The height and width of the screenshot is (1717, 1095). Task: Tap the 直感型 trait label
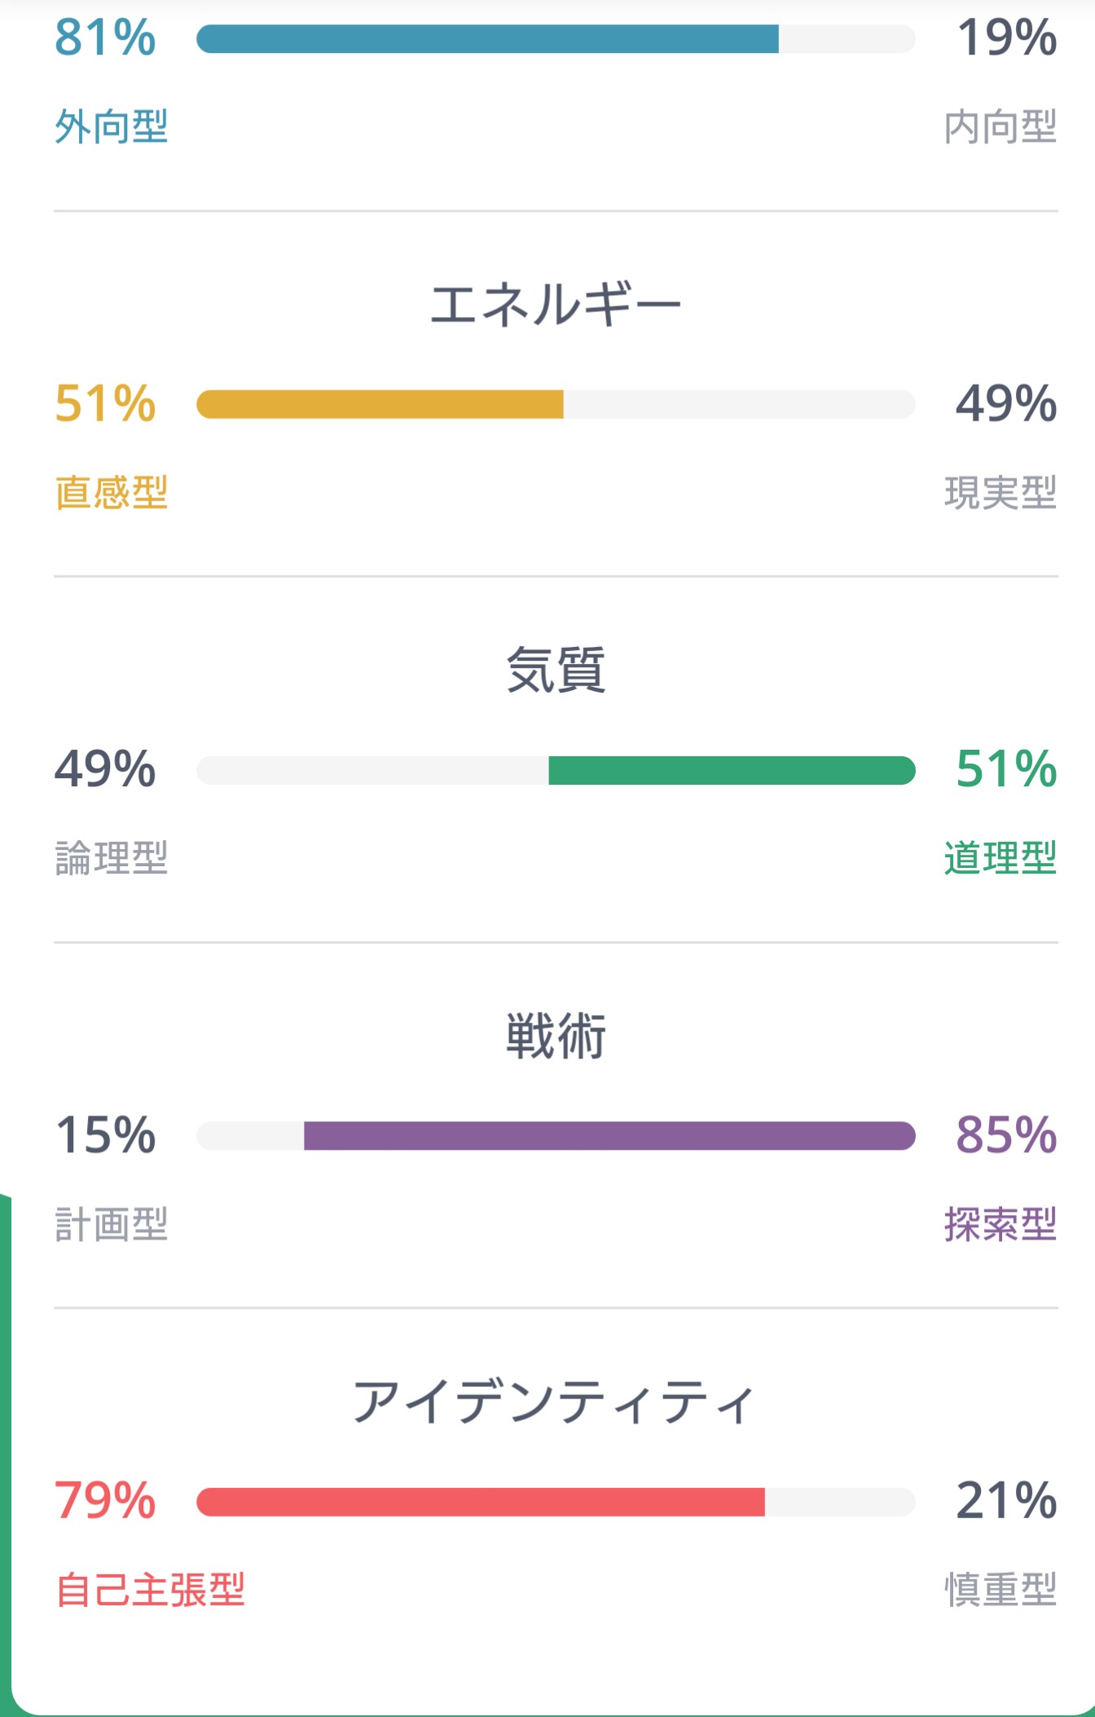112,493
